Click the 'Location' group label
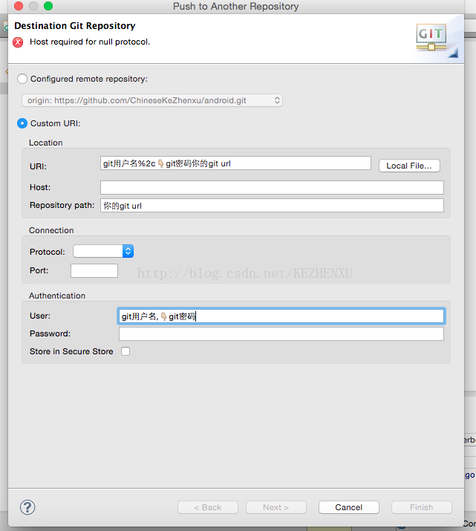 (46, 143)
